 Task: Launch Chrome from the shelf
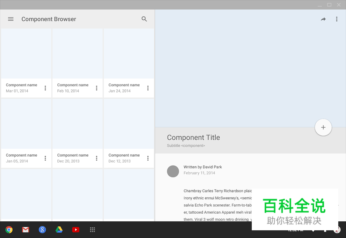[x=9, y=230]
